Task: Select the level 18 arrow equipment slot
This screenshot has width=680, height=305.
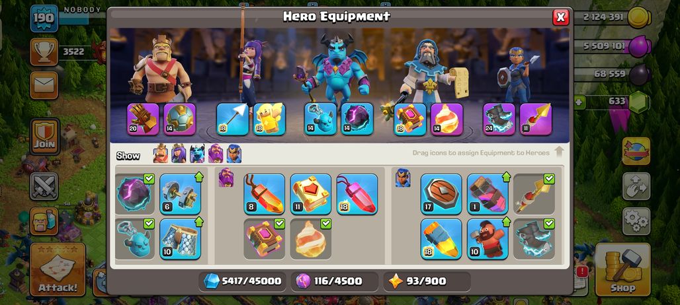Action: click(x=232, y=119)
